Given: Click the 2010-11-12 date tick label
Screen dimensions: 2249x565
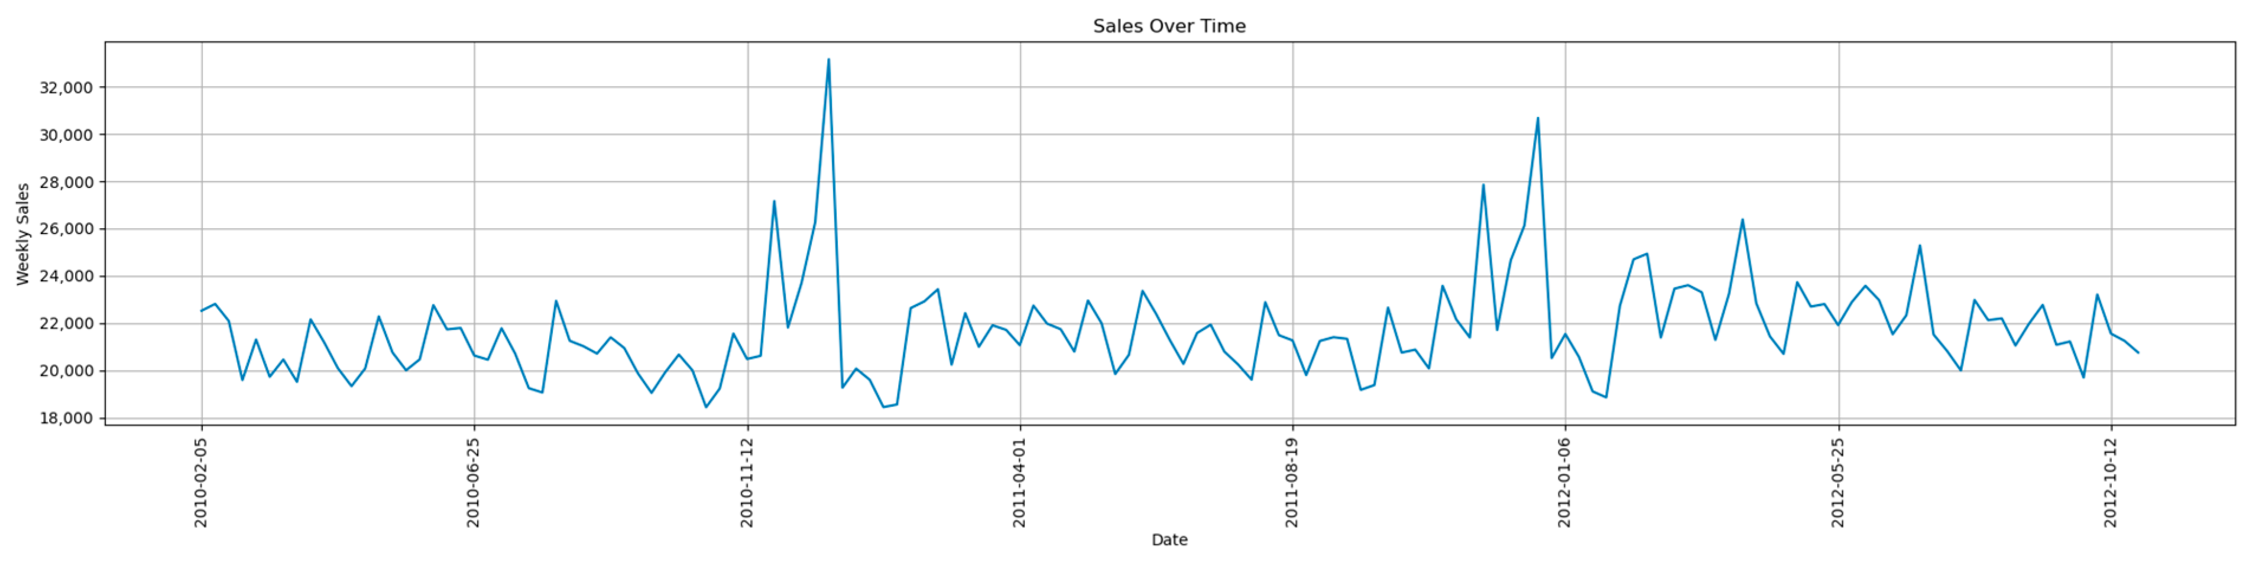Looking at the screenshot, I should 747,482.
